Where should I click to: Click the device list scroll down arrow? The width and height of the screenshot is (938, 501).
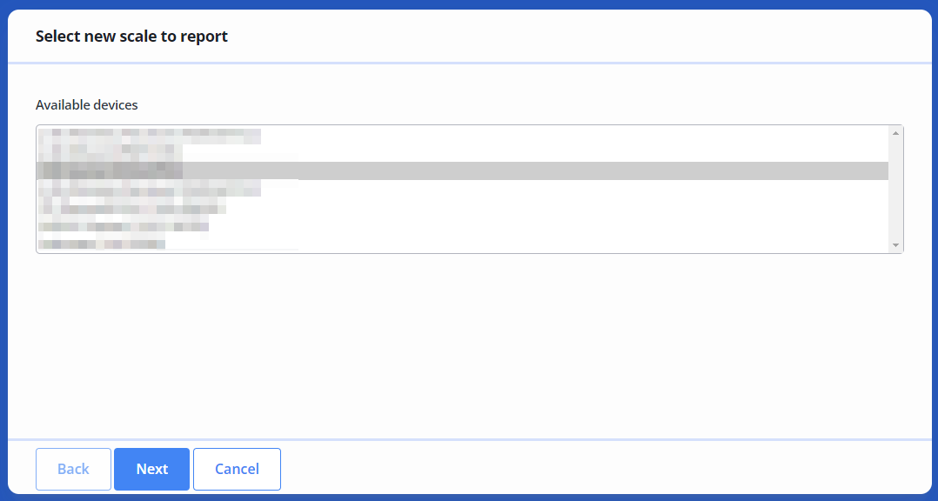point(895,245)
